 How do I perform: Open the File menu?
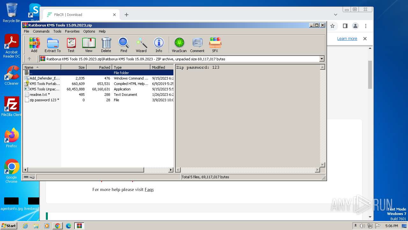[26, 31]
